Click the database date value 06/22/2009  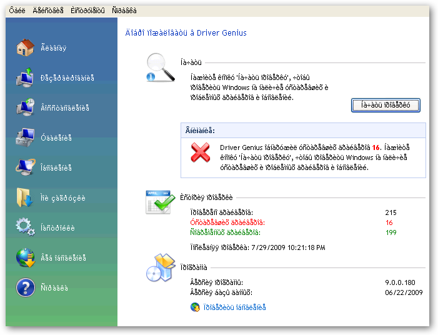(404, 292)
